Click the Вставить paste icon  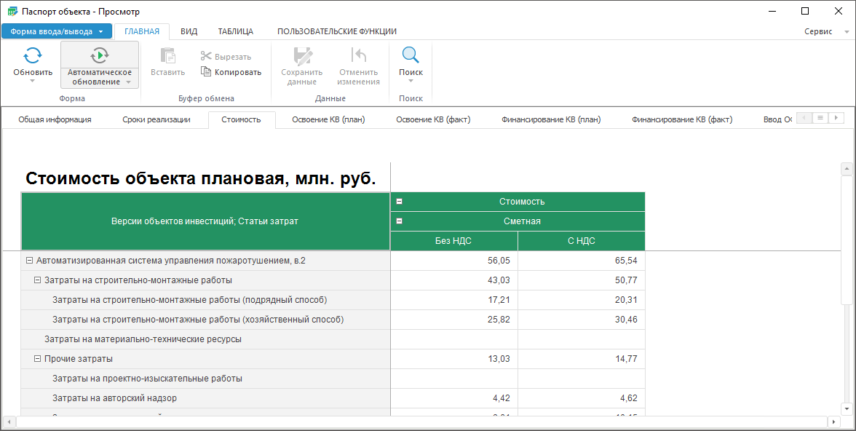pyautogui.click(x=167, y=55)
